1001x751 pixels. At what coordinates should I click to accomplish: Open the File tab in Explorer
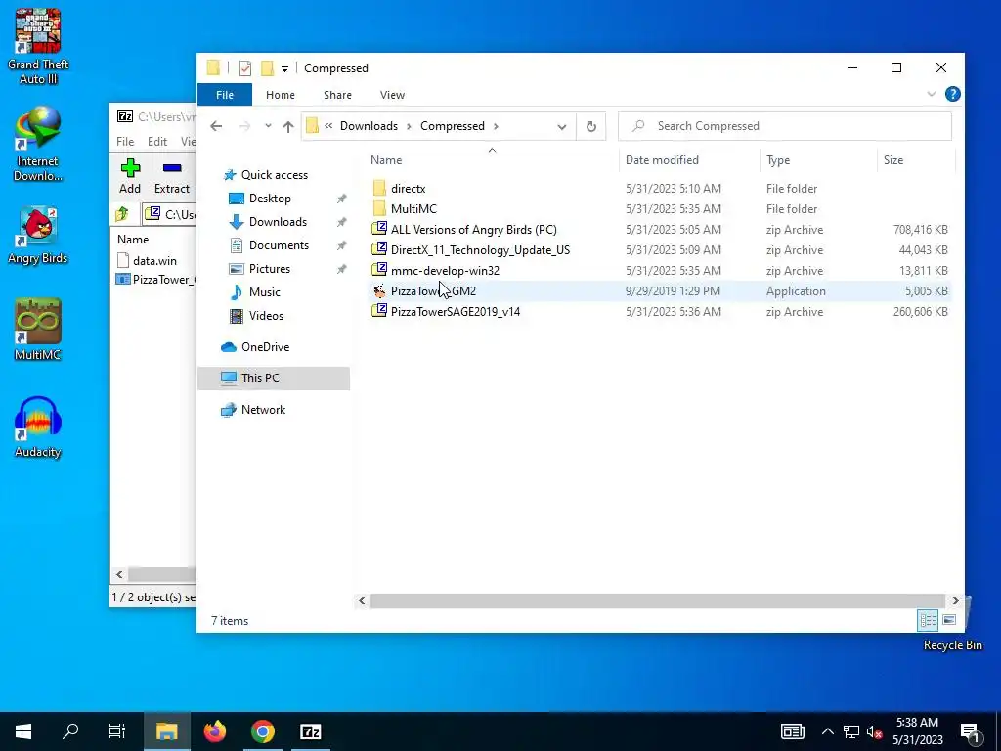tap(225, 95)
